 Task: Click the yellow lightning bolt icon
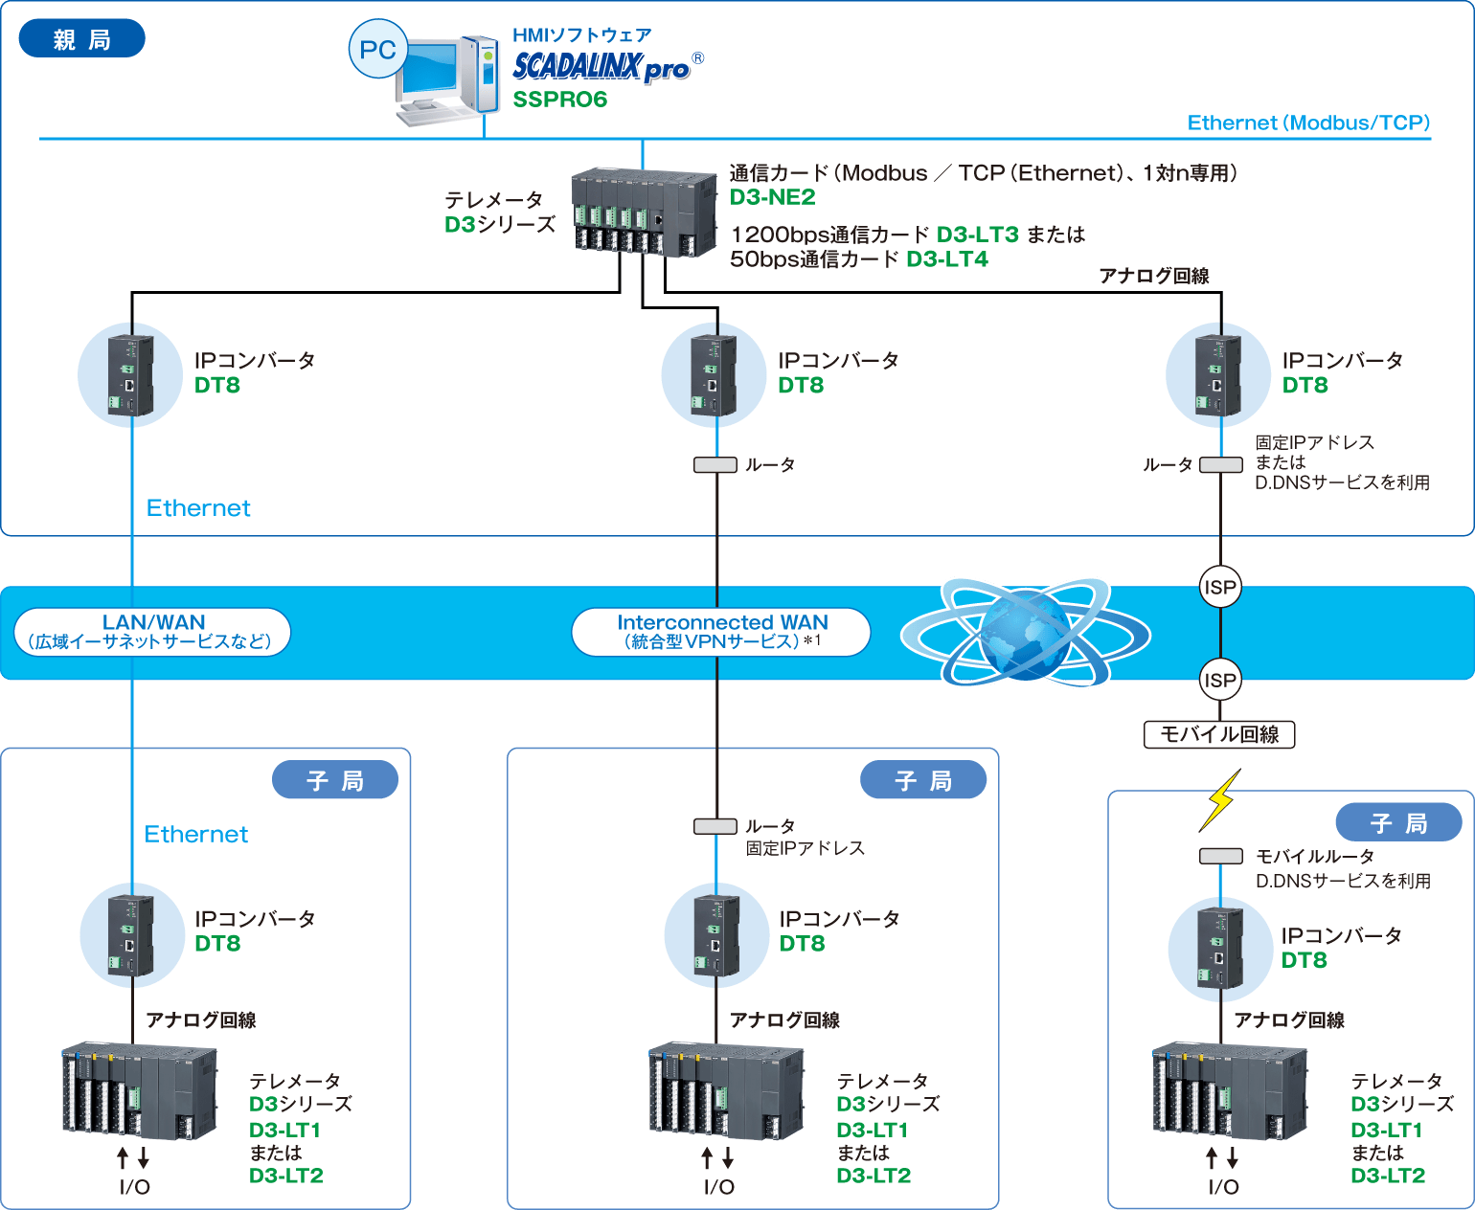(x=1219, y=800)
